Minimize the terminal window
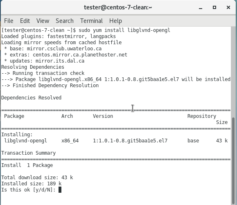 pyautogui.click(x=201, y=7)
